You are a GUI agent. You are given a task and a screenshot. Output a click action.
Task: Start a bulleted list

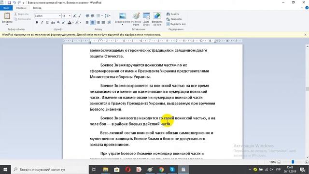pyautogui.click(x=98, y=16)
